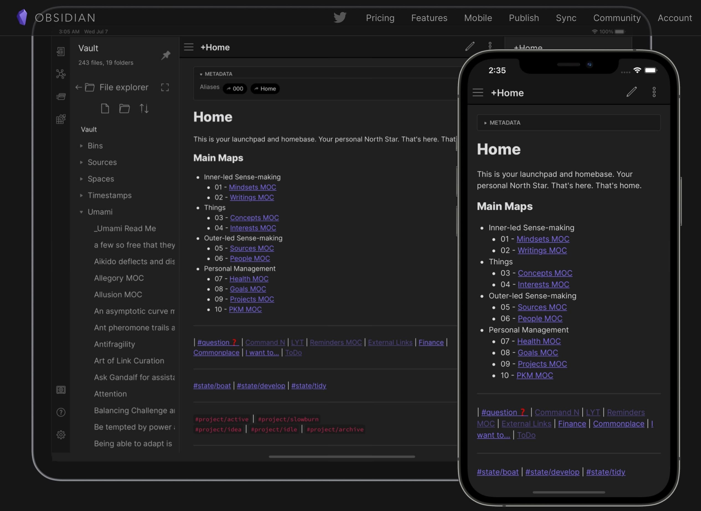
Task: Click the sort order arrows icon
Action: coord(144,109)
